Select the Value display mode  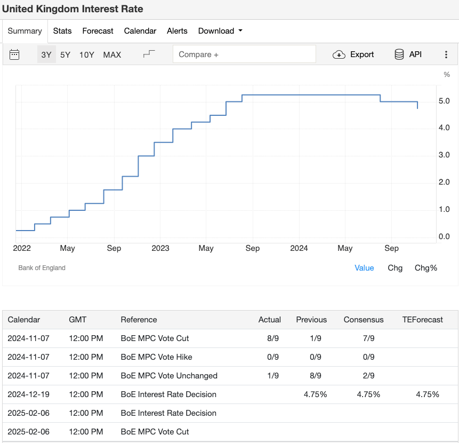tap(364, 267)
